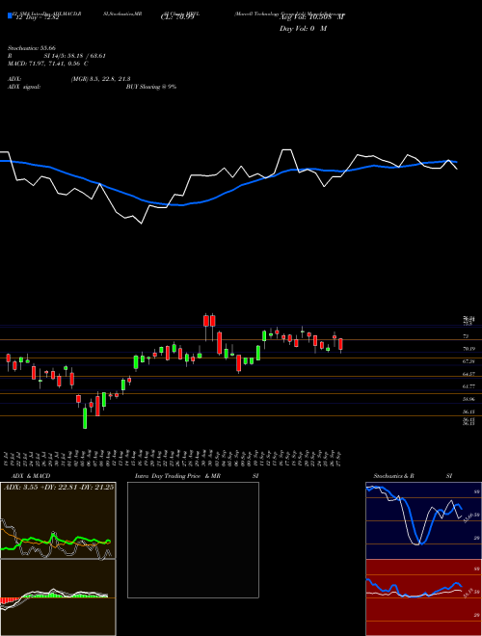
Task: Open the blue Stochastics chart panel
Action: point(423,520)
